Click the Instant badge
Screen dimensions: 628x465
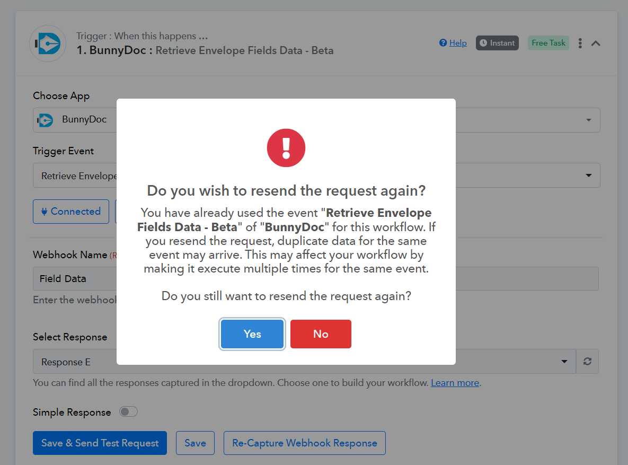tap(497, 43)
